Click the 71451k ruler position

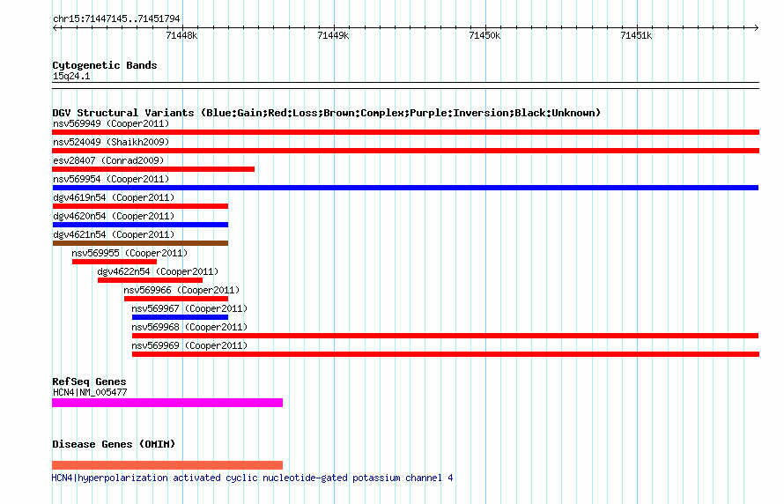pyautogui.click(x=637, y=35)
